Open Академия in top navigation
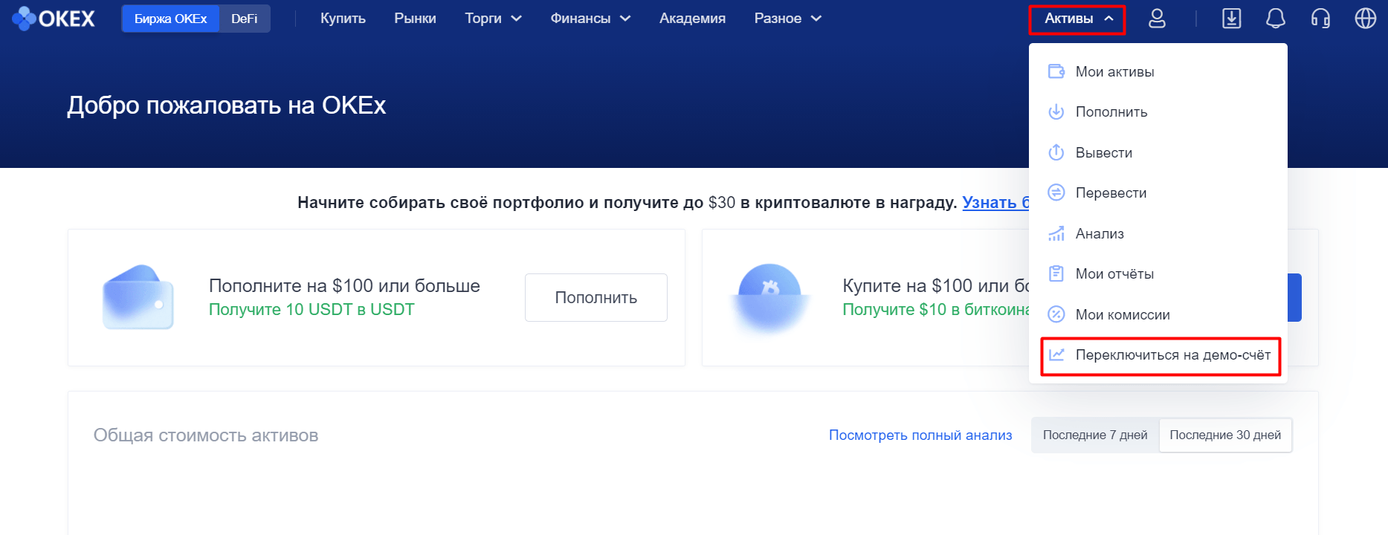The image size is (1388, 535). (x=692, y=19)
